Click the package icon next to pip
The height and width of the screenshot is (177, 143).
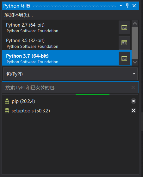tap(7, 101)
